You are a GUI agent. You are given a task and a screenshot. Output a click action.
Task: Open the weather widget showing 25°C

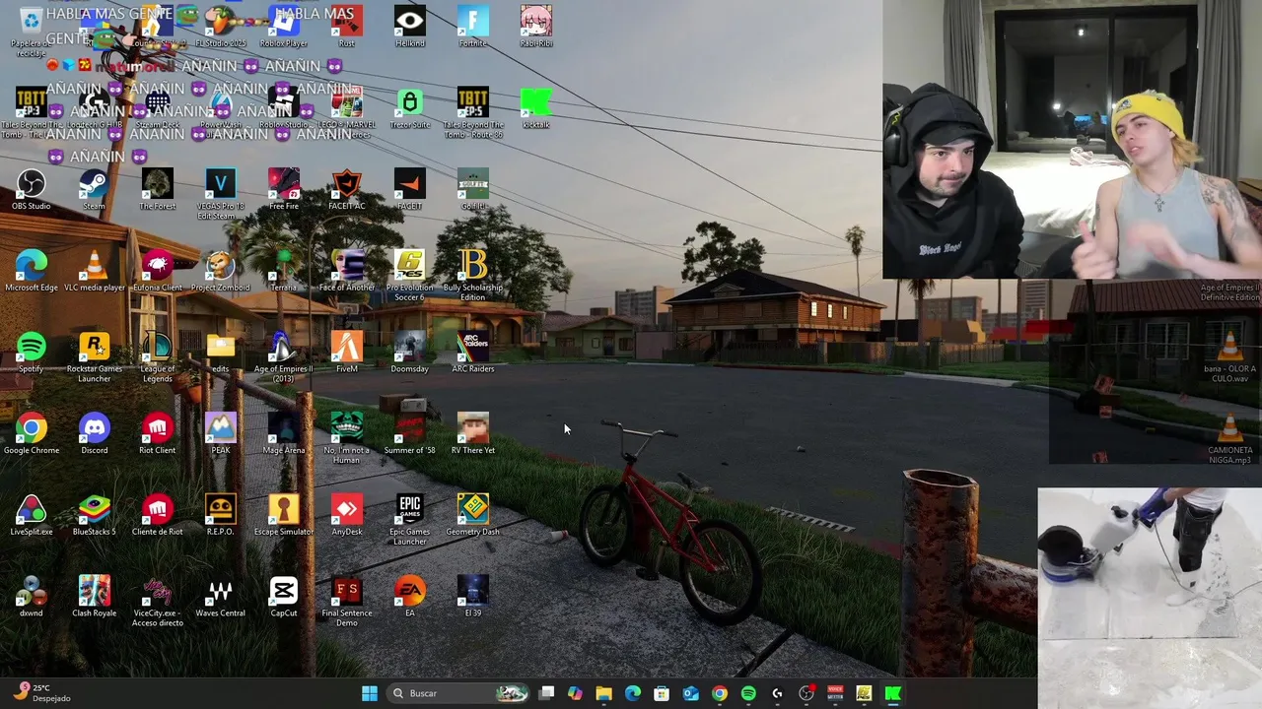click(x=42, y=693)
